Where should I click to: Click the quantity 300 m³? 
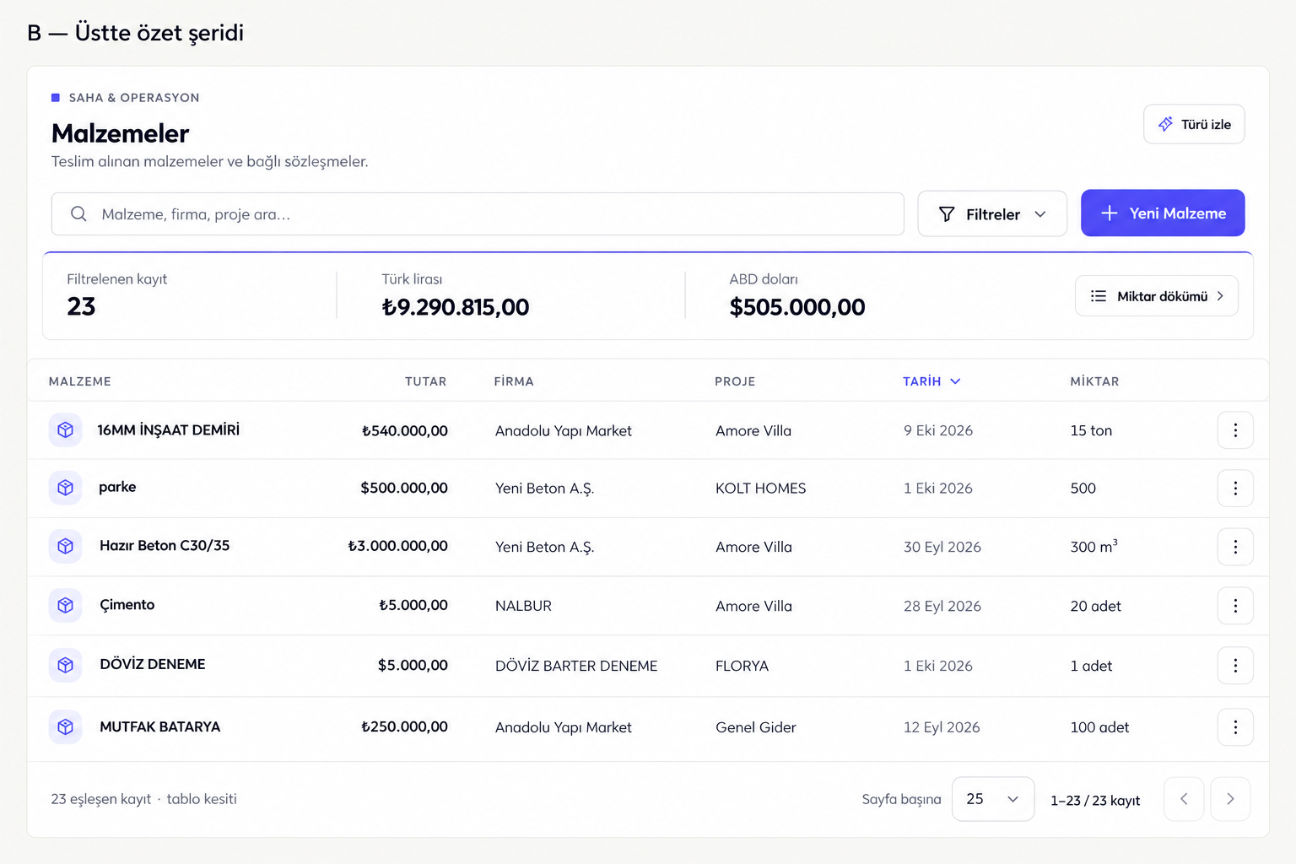click(1094, 546)
